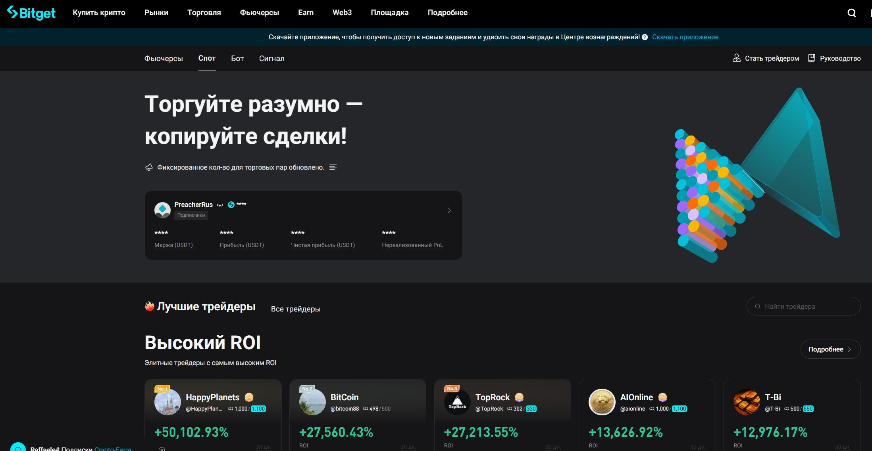Click the @bitcoin88 handle
This screenshot has height=451, width=872.
click(x=345, y=409)
